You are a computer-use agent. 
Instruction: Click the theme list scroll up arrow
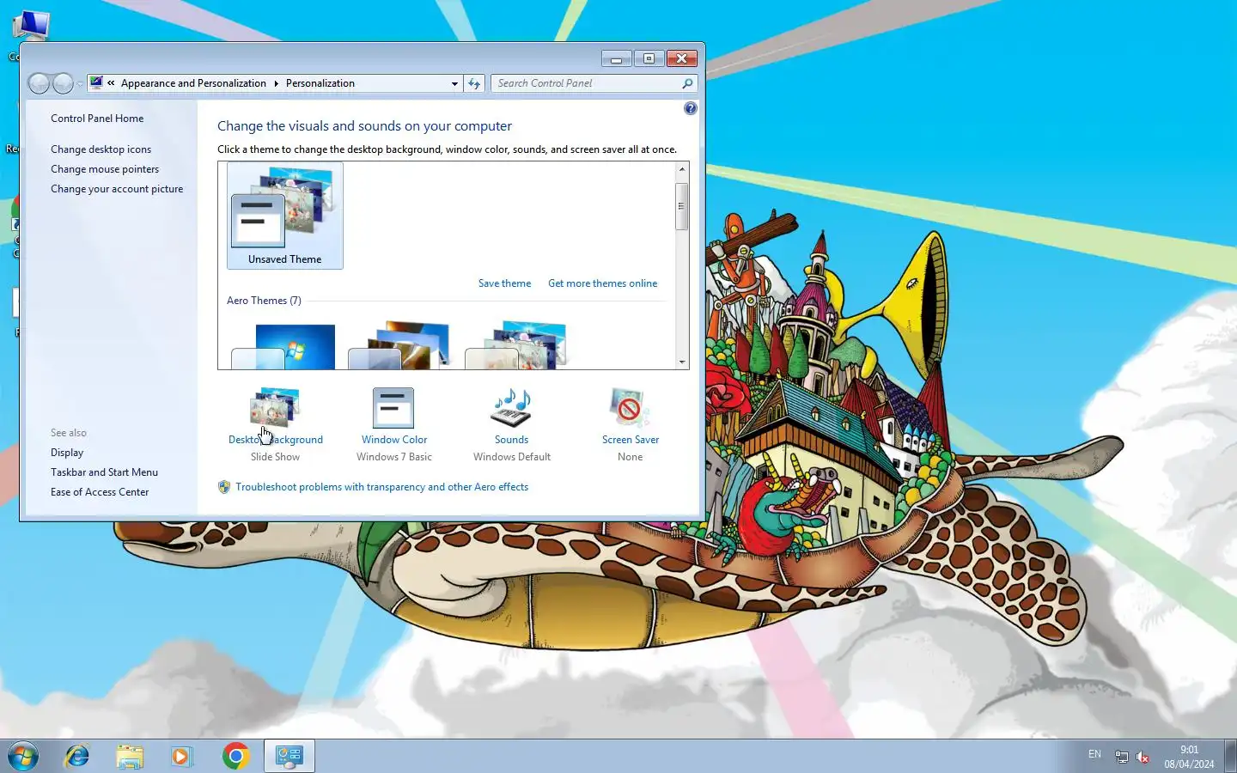682,169
